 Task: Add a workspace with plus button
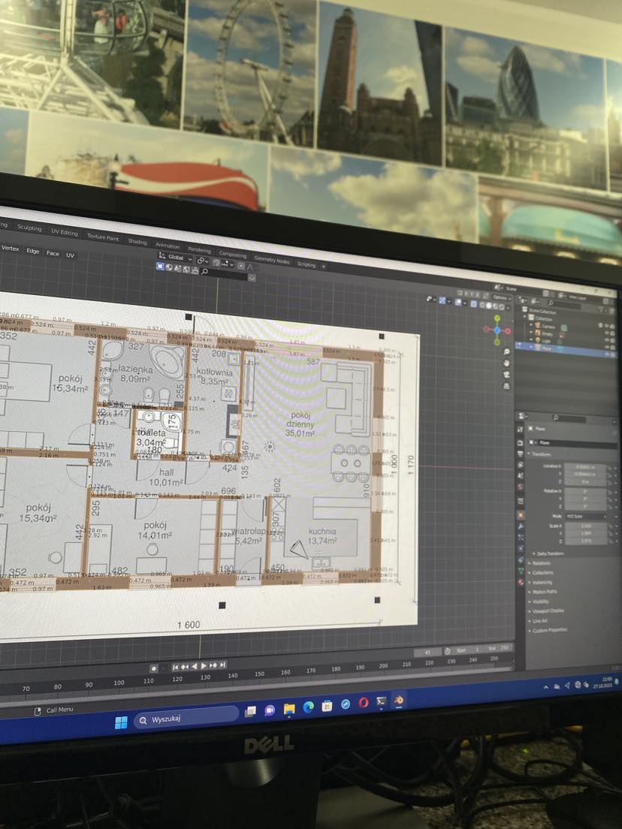tap(324, 267)
